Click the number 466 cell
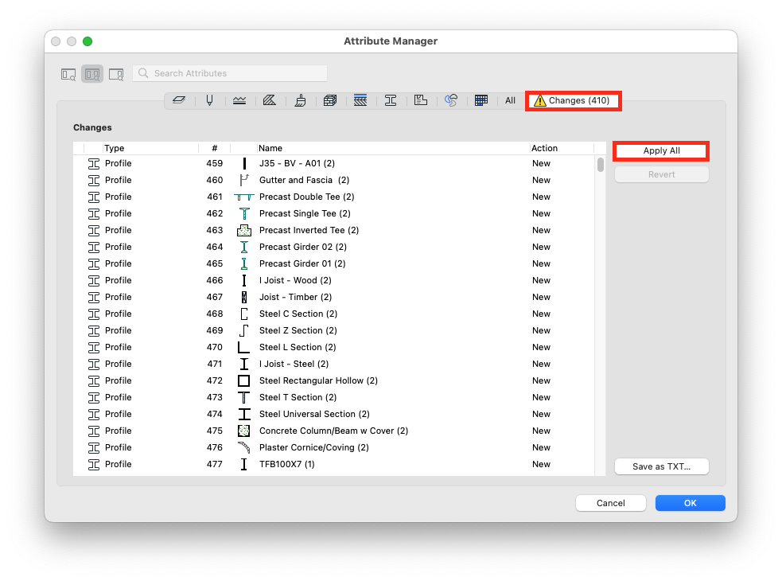The height and width of the screenshot is (581, 782). click(x=215, y=280)
